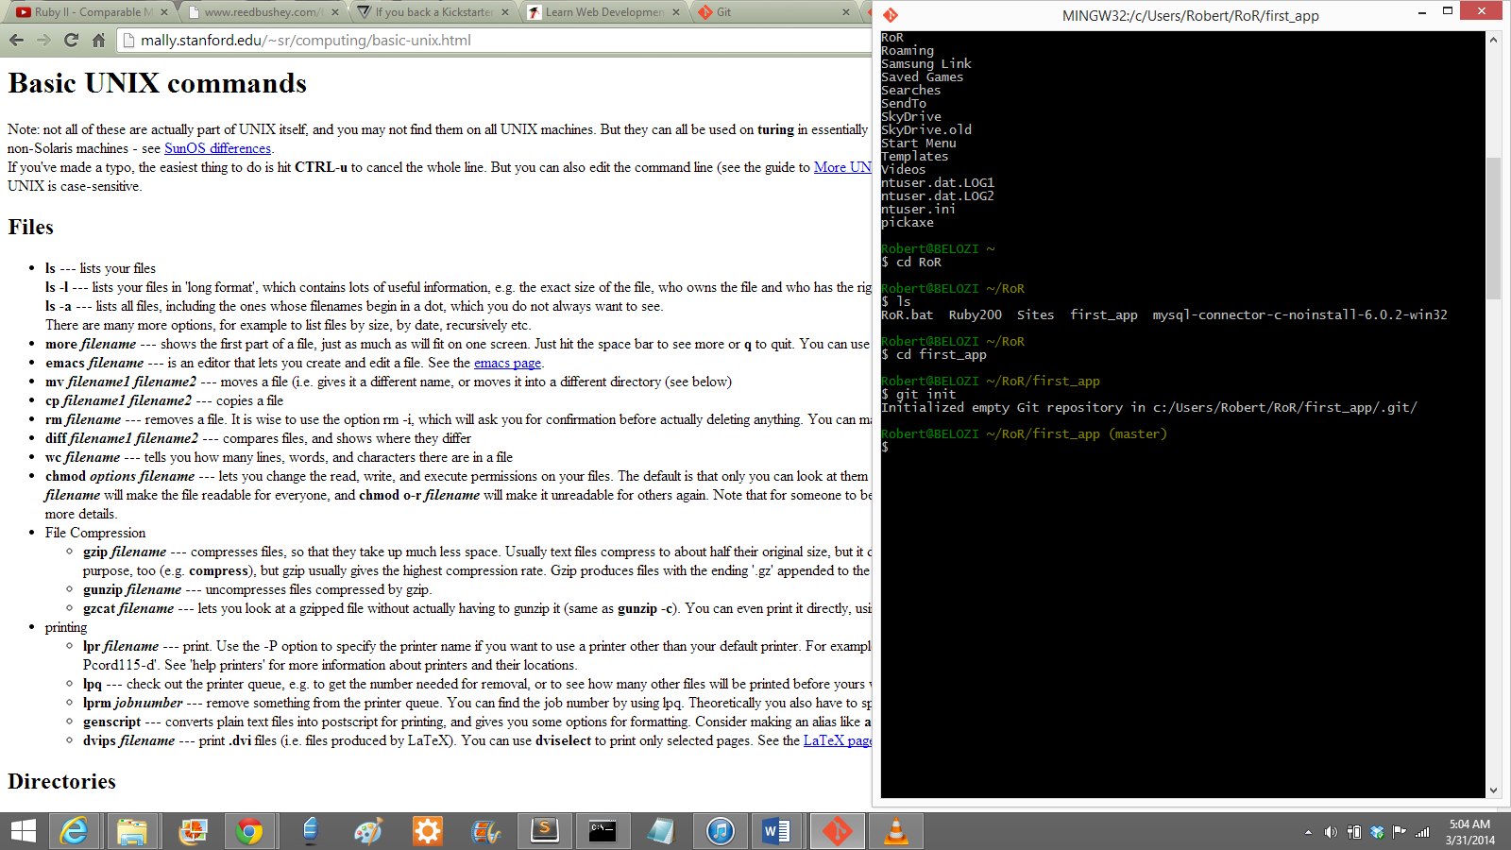Open the Windows Start menu
This screenshot has width=1511, height=850.
(24, 831)
